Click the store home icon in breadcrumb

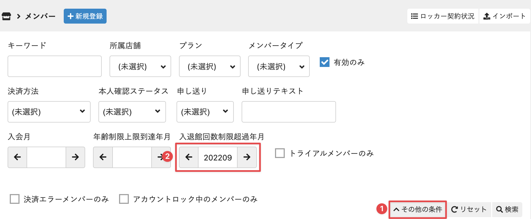tap(7, 16)
